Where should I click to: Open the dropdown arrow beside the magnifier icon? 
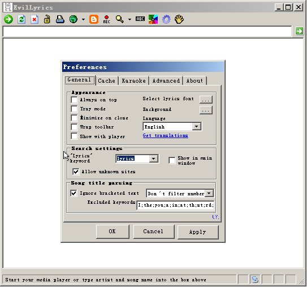(x=129, y=19)
